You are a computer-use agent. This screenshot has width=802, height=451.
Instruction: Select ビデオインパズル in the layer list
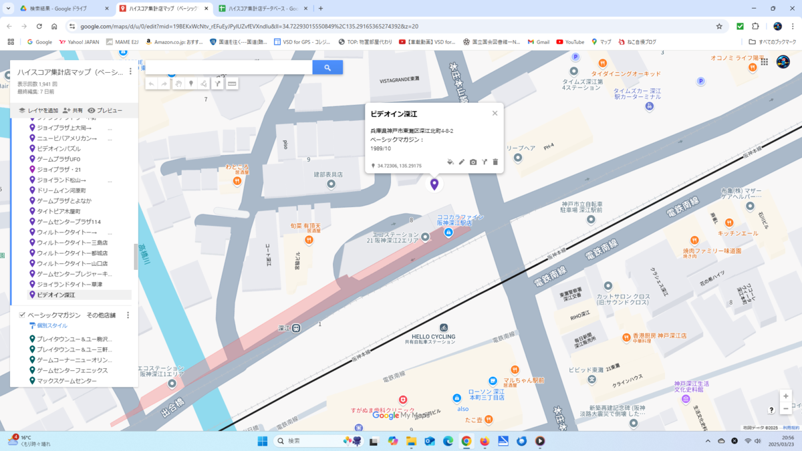[x=59, y=149]
